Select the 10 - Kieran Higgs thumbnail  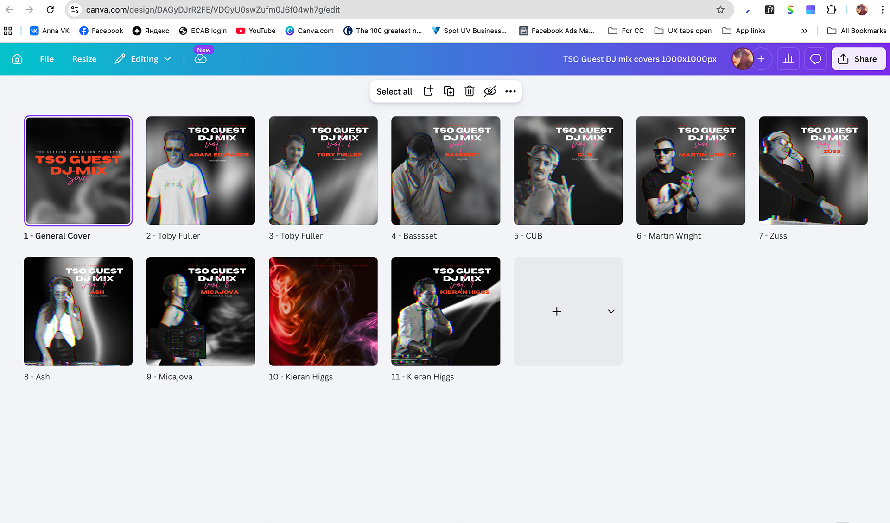pos(323,311)
